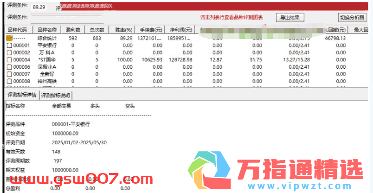This screenshot has height=193, width=373.
Task: Click the value 13.27/15.28
Action: click(296, 60)
